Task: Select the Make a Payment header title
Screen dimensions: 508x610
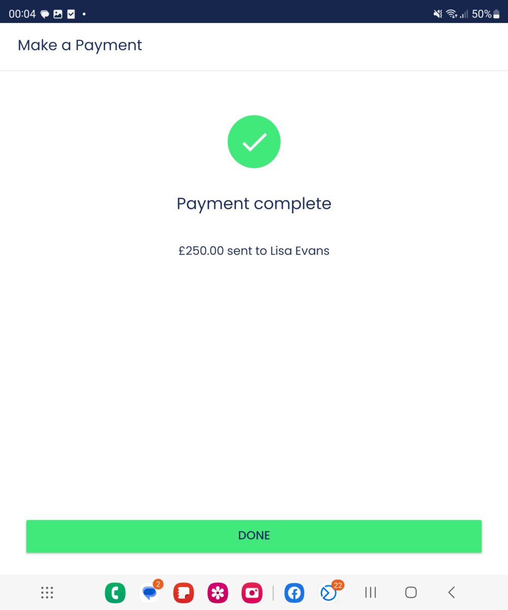Action: click(80, 45)
